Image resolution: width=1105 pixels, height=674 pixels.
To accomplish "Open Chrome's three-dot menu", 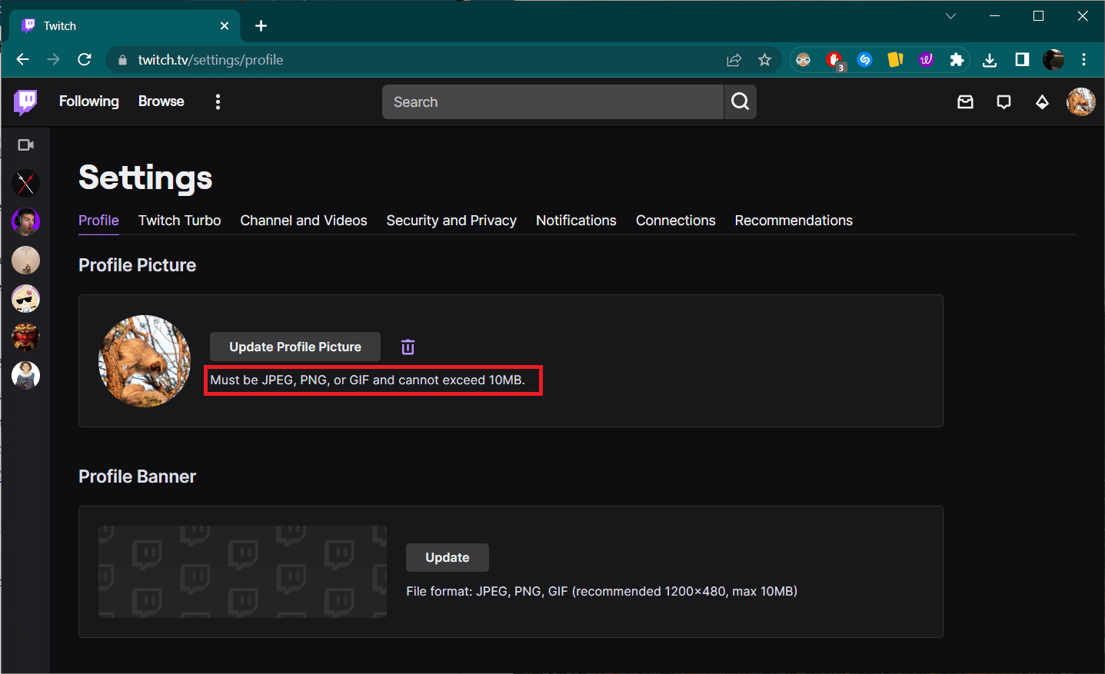I will pos(1083,59).
